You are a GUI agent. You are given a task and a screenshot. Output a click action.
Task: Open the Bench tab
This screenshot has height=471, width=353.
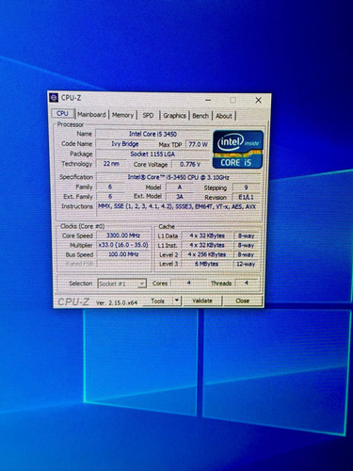coord(201,116)
